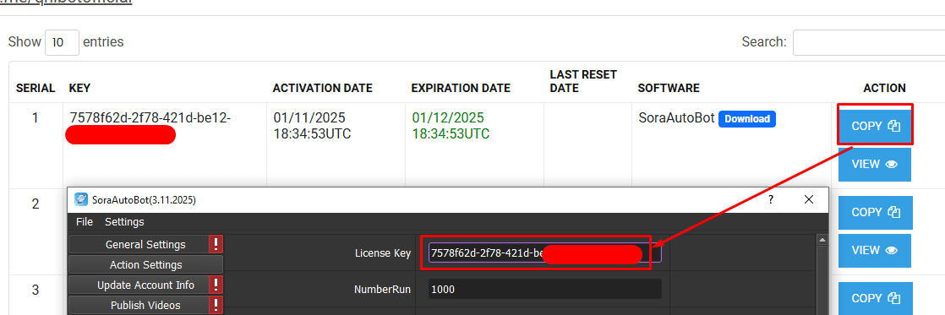The height and width of the screenshot is (315, 945).
Task: Click the scroll-up arrow of SoraAutoBot settings scrollbar
Action: click(822, 240)
